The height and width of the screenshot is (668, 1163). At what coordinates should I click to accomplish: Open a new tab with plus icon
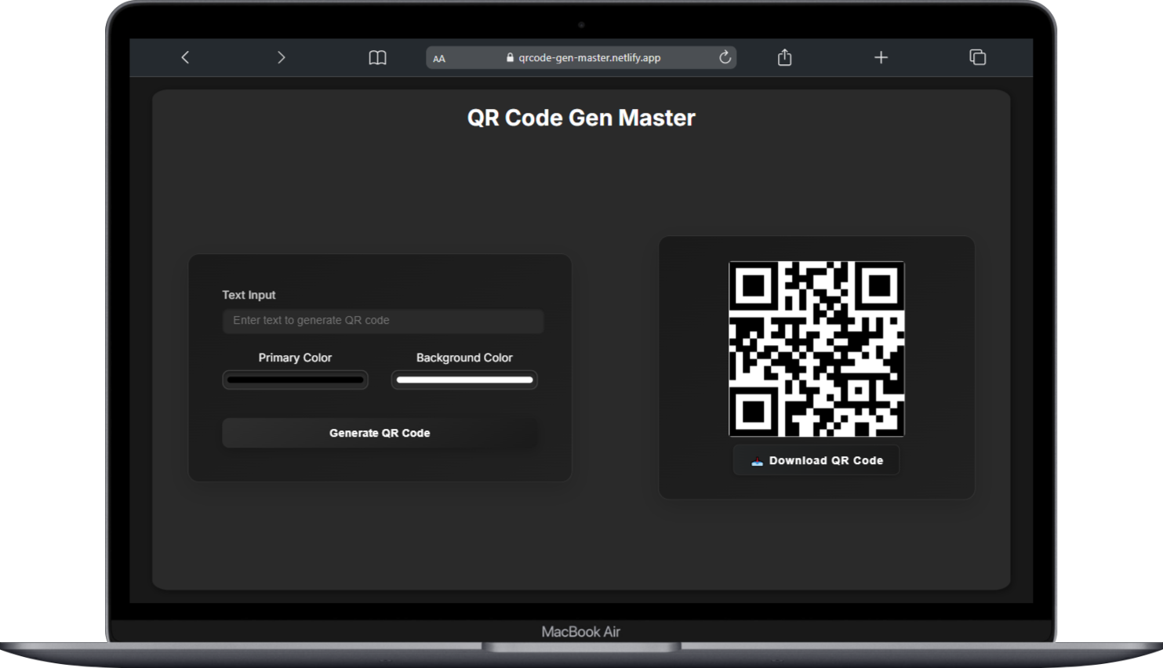(x=881, y=57)
